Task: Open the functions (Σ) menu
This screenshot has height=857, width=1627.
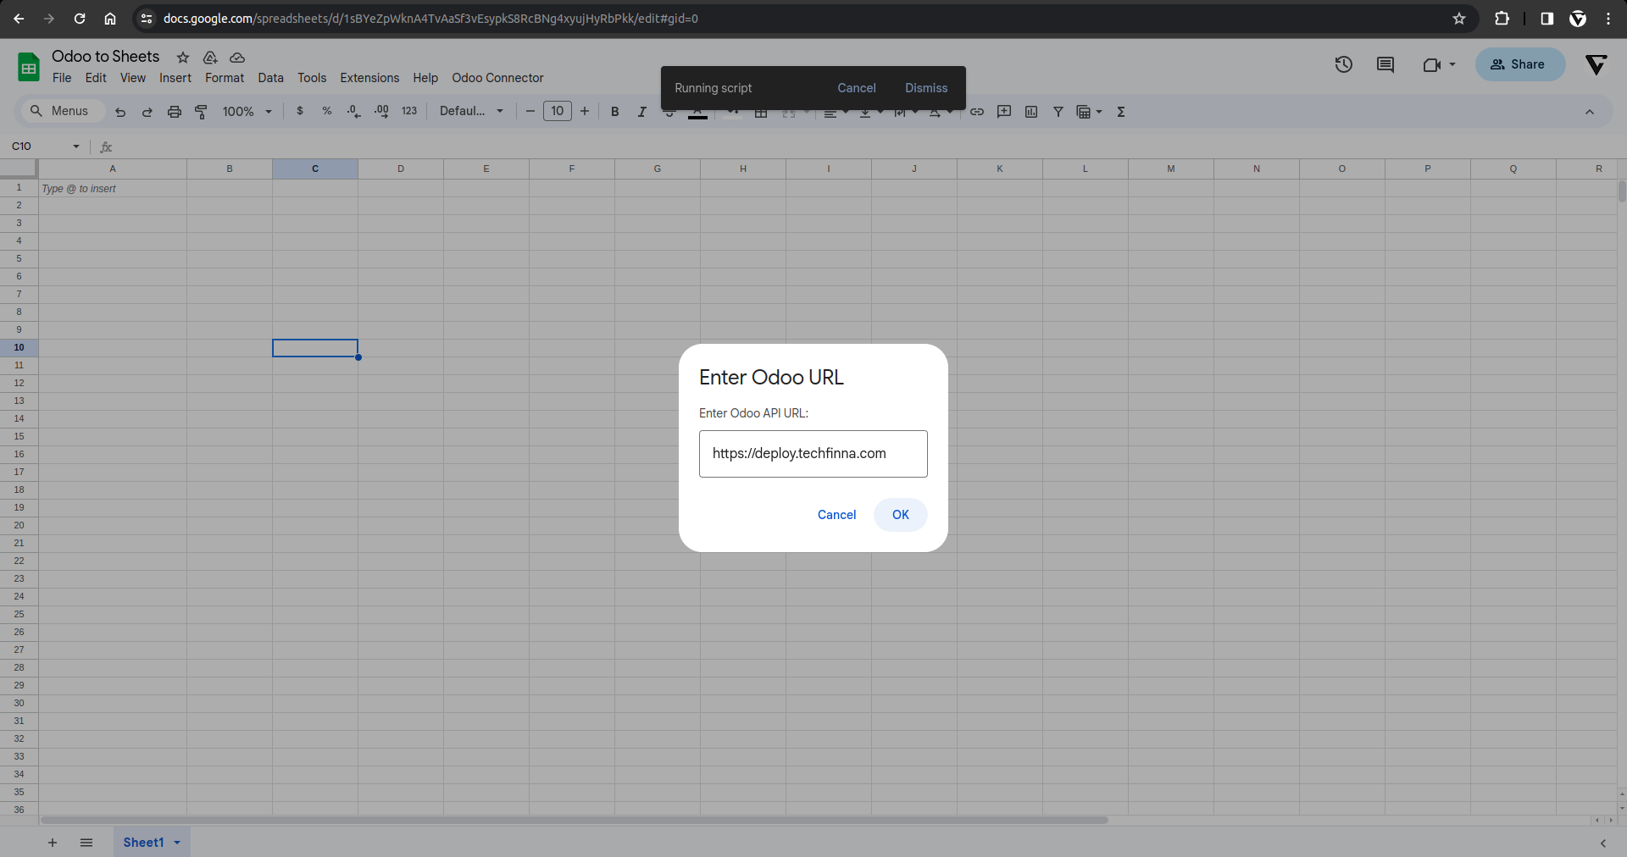Action: [1120, 111]
